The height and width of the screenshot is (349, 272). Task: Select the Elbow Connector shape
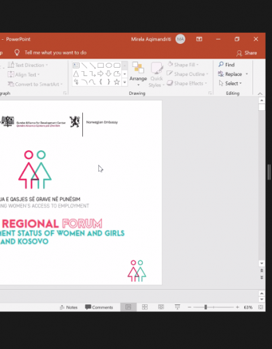click(84, 74)
